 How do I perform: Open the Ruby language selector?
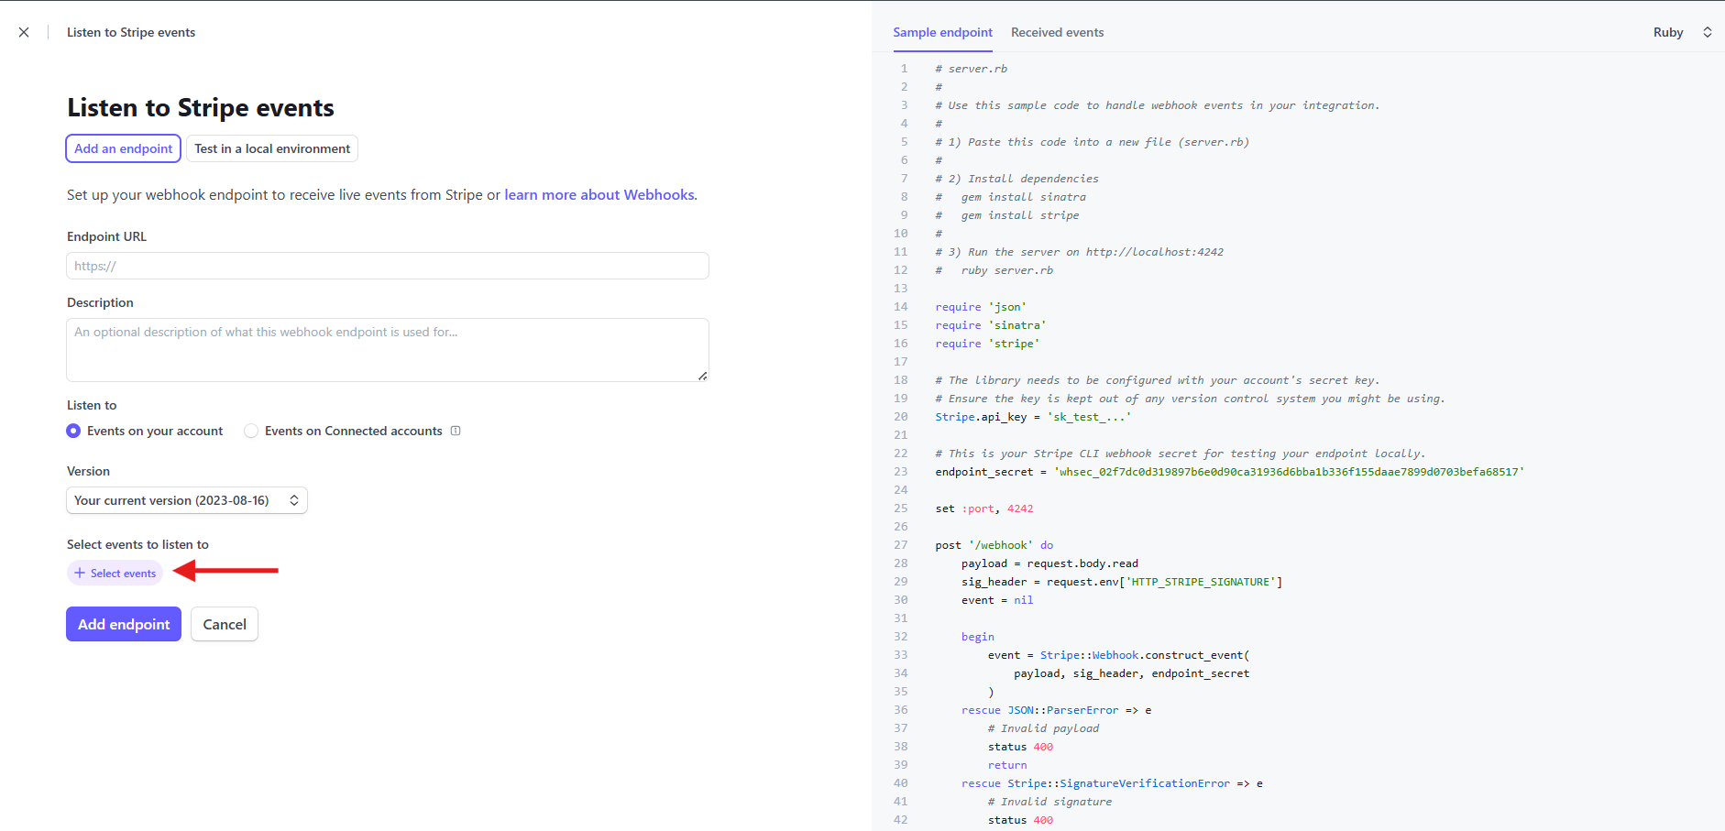[x=1682, y=32]
